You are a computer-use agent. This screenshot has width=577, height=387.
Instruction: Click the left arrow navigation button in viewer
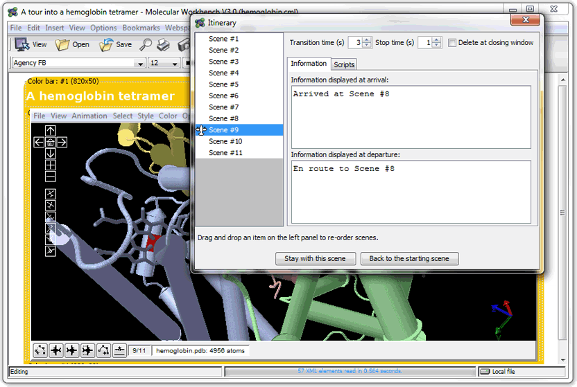[39, 142]
